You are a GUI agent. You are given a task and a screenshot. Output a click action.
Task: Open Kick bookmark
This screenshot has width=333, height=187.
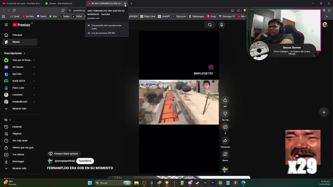pyautogui.click(x=53, y=16)
